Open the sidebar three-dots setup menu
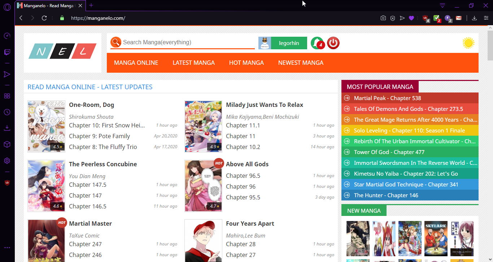Image resolution: width=493 pixels, height=262 pixels. point(7,248)
